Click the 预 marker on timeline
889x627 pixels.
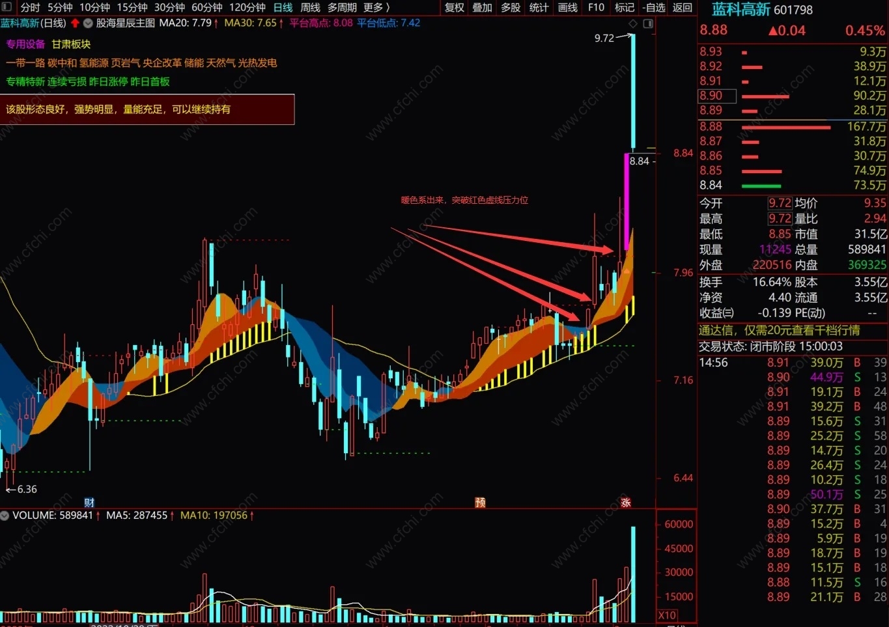(x=480, y=502)
